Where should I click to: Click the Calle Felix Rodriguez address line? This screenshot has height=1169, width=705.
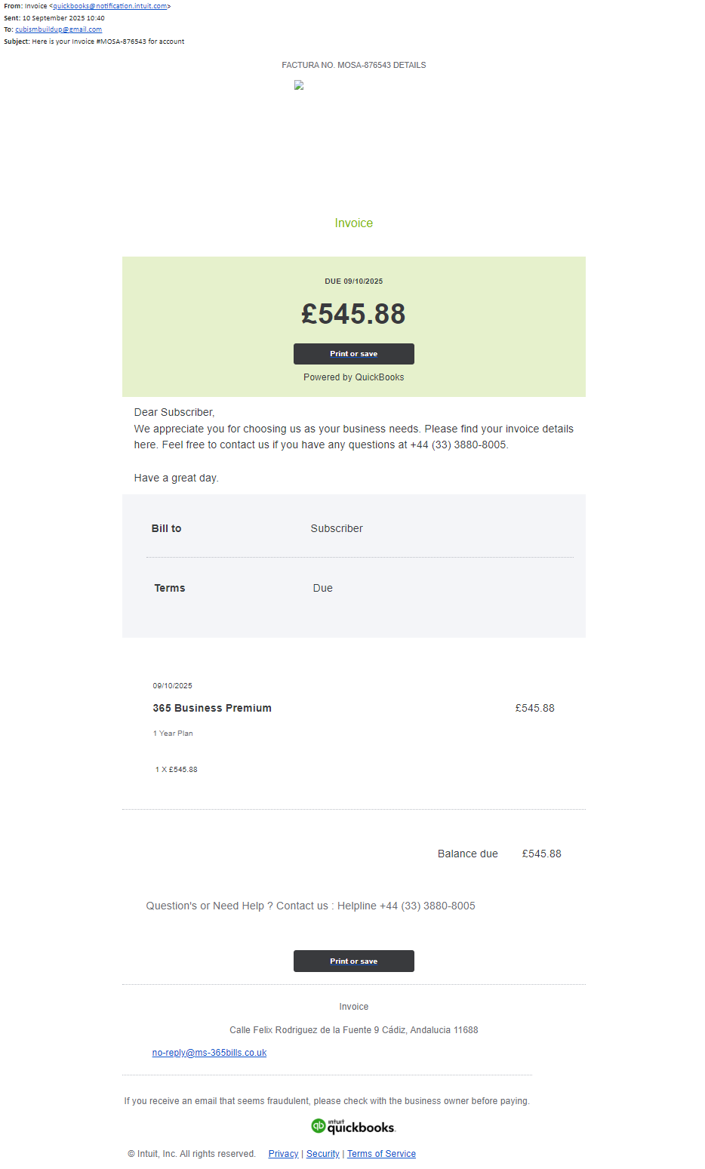click(353, 1030)
